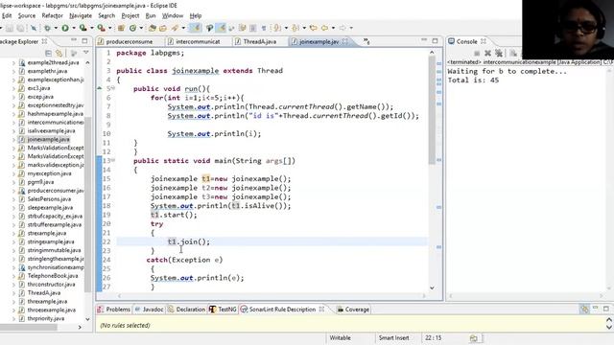
Task: Click the Console view icon
Action: click(x=451, y=41)
